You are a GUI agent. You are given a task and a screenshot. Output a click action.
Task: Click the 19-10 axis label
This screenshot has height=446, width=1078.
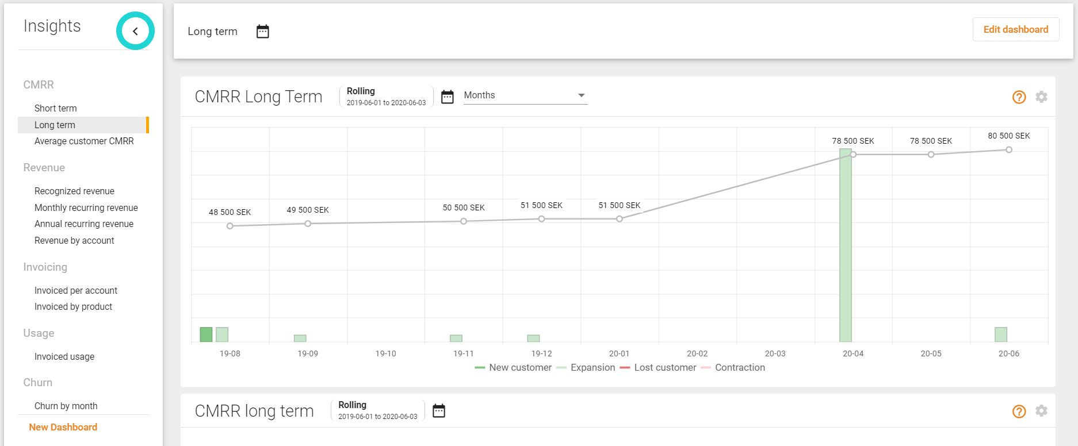[x=385, y=353]
